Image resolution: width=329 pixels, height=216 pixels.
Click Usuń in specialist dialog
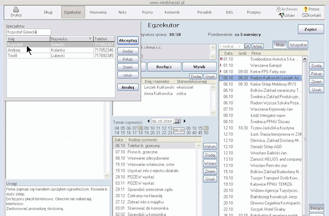(128, 75)
